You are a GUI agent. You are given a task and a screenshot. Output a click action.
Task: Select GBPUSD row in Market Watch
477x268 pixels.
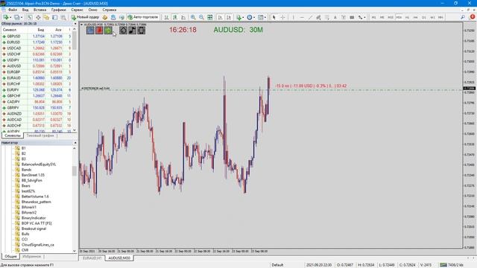coord(37,36)
